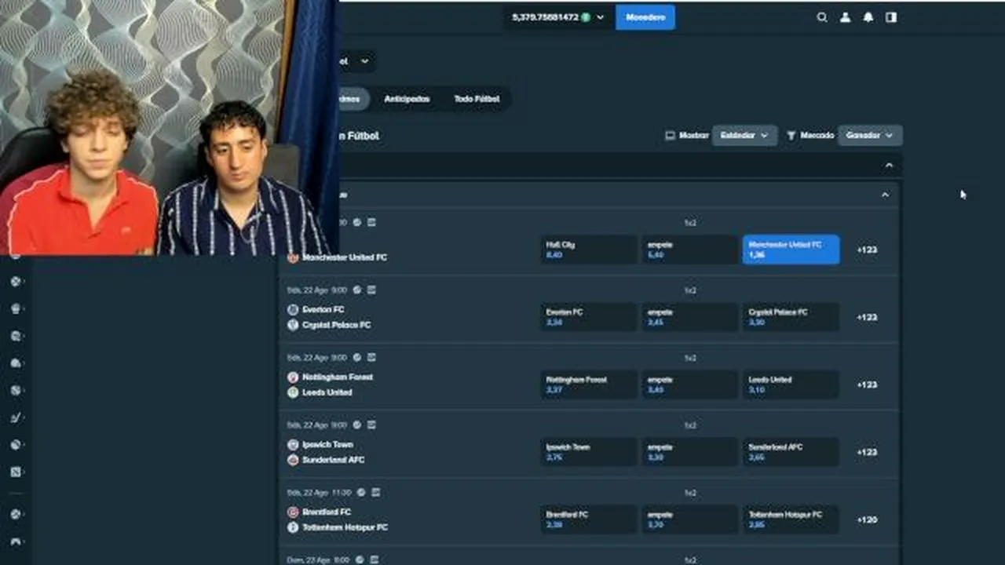Open the search magnifier icon in header

[x=822, y=17]
